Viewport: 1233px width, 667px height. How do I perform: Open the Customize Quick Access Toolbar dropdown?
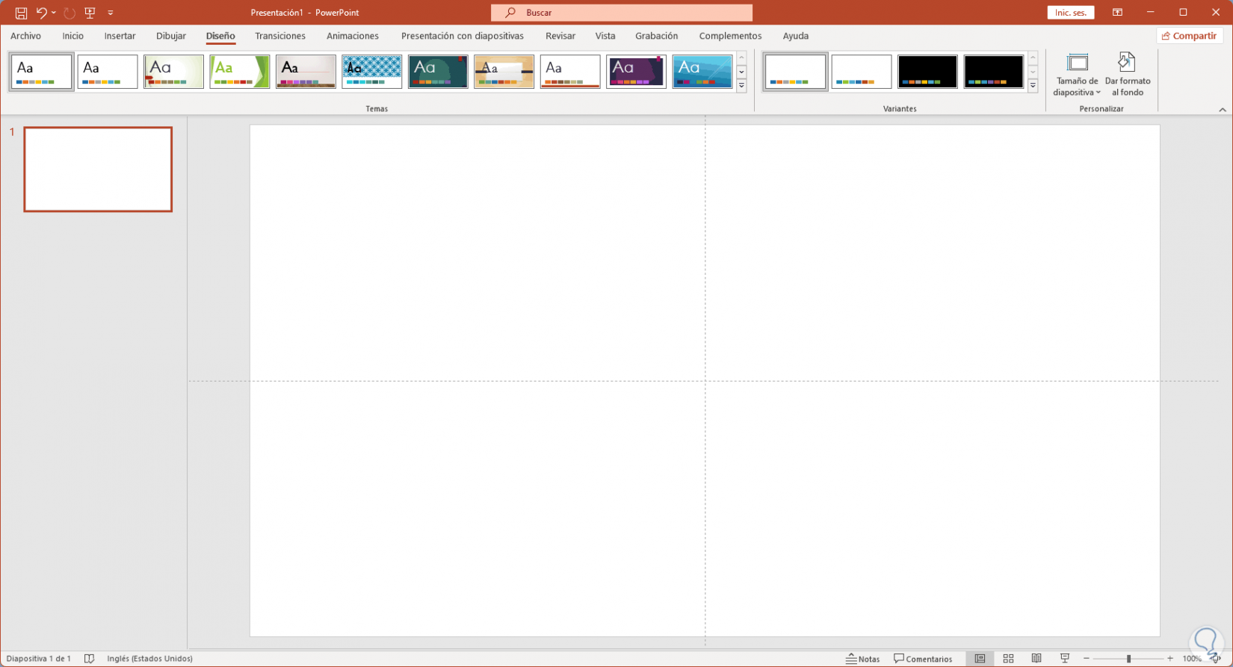pos(111,13)
